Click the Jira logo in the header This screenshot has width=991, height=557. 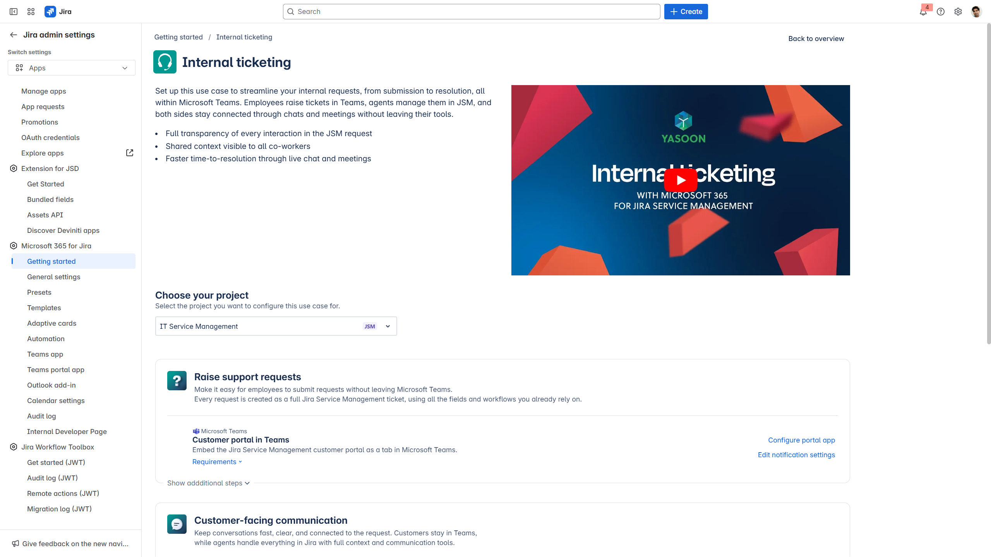point(58,12)
